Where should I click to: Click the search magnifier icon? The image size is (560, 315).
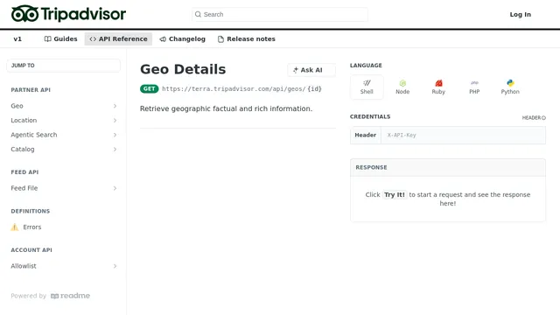coord(198,14)
